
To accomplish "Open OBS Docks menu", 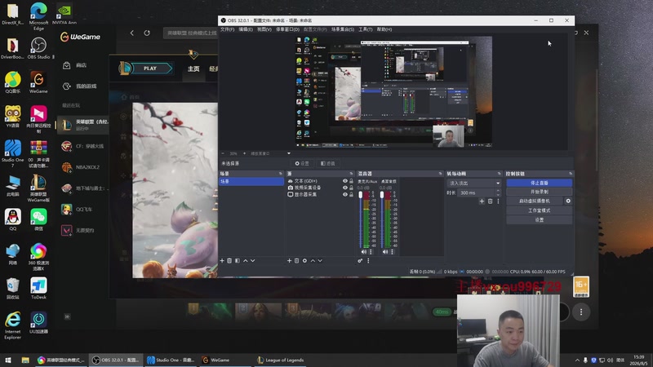I will click(287, 29).
